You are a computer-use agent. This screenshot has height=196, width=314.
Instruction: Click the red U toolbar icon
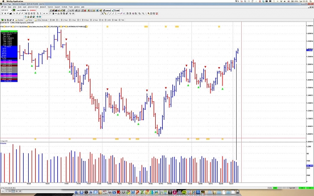157,14
